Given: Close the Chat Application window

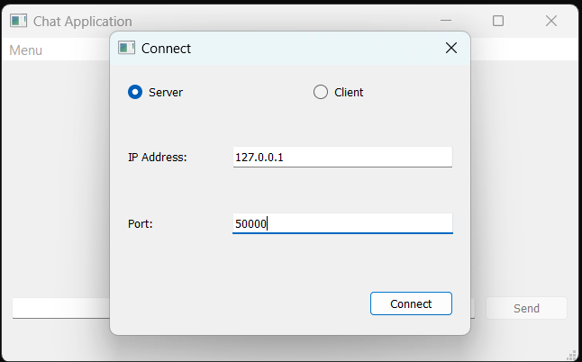Looking at the screenshot, I should [551, 21].
